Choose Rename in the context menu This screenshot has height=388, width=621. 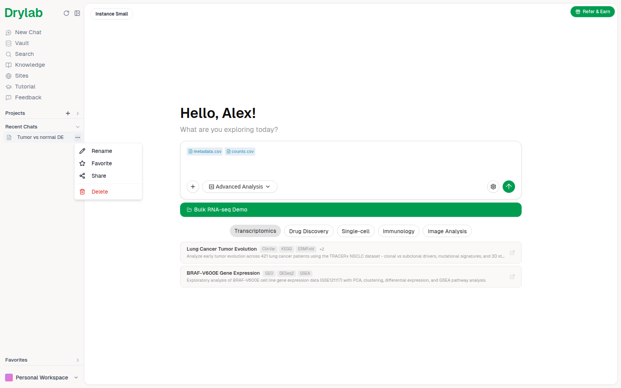108,151
